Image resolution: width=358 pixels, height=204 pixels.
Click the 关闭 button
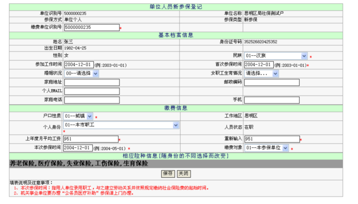coord(184,174)
